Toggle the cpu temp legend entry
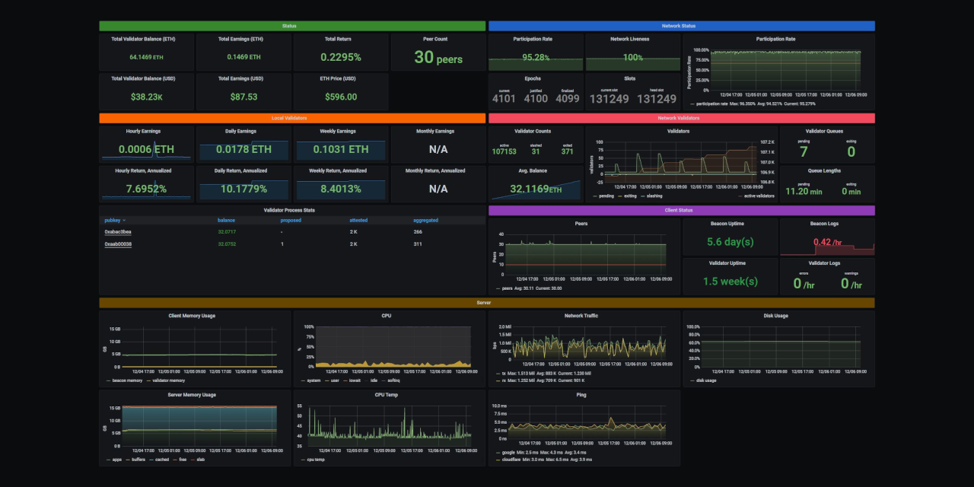The image size is (974, 487). [314, 460]
